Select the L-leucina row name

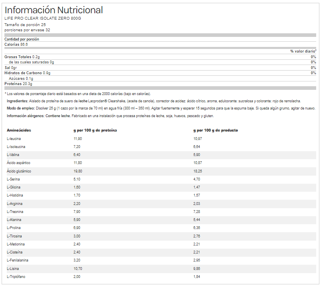(14, 138)
